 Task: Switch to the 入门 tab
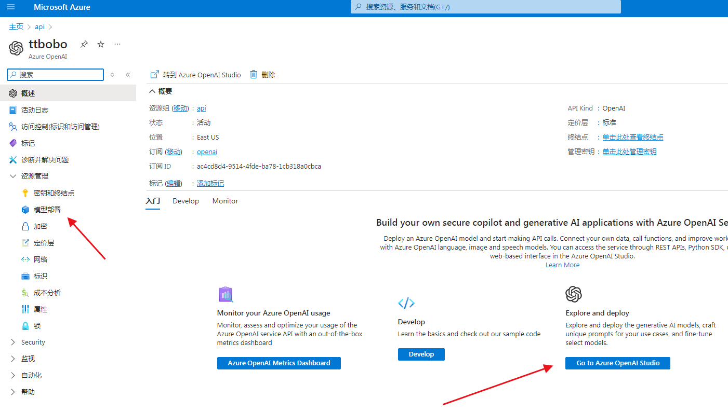153,201
